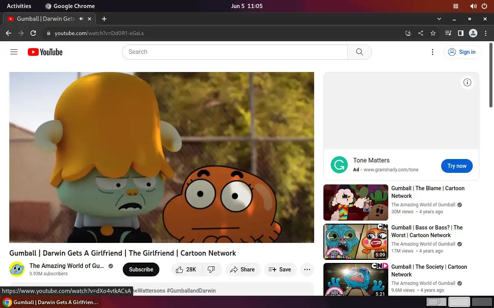Mute tab via speaker icon on tab
This screenshot has width=494, height=308.
coord(81,18)
